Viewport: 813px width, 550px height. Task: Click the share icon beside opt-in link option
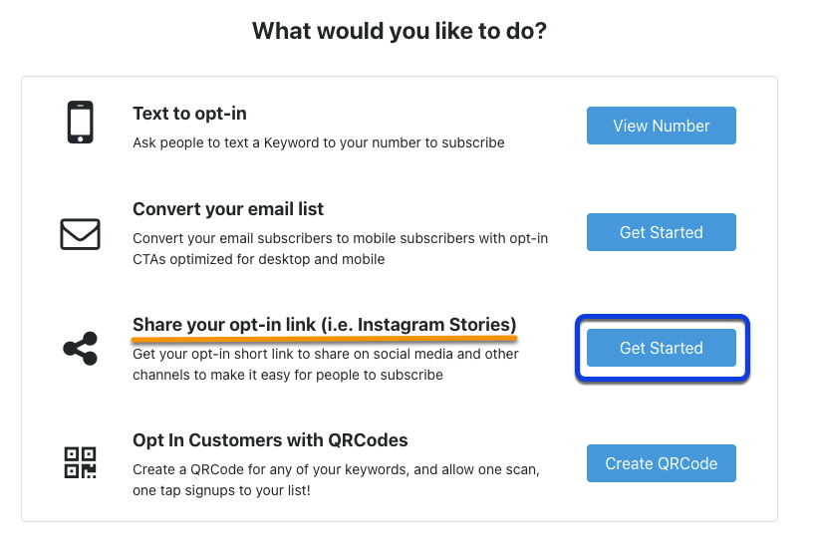81,349
